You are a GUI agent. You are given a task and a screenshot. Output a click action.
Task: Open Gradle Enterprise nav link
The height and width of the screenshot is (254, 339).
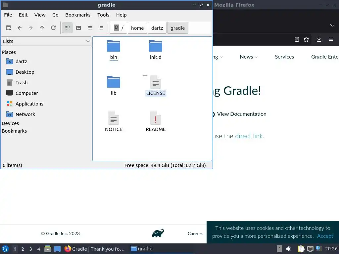click(325, 57)
